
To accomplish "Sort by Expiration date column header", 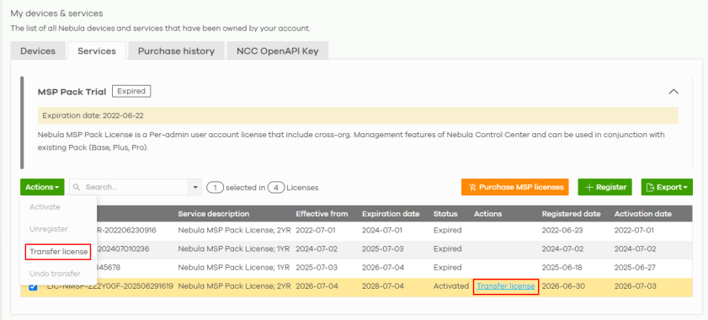I will [x=391, y=214].
